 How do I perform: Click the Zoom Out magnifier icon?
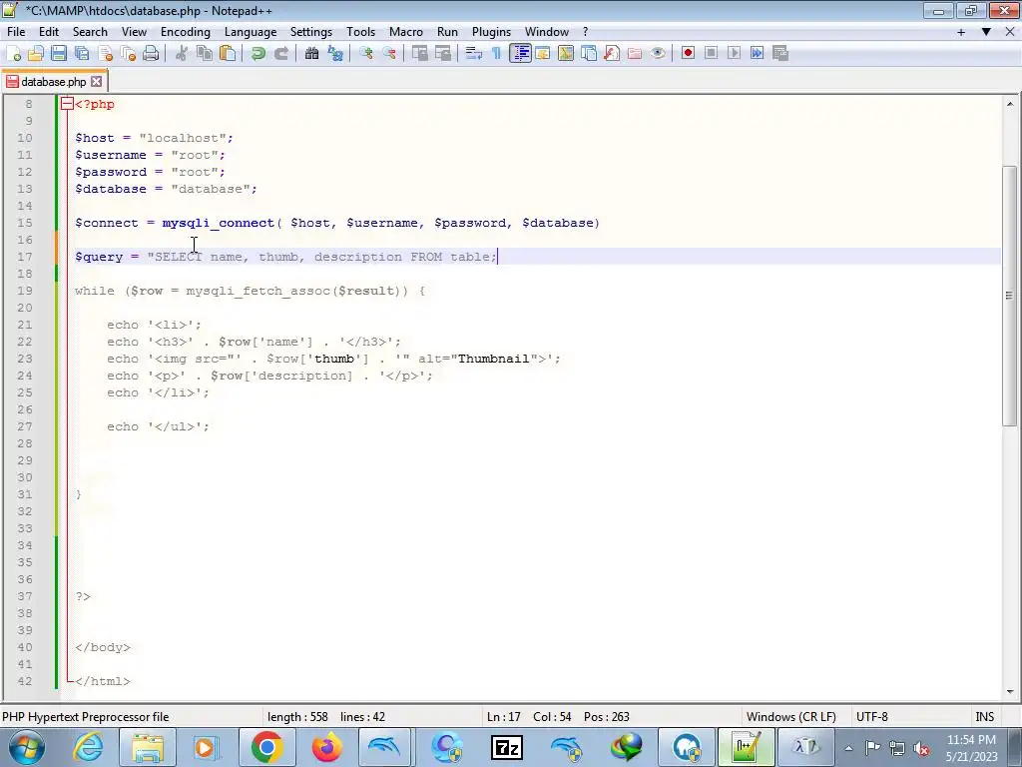[x=389, y=54]
